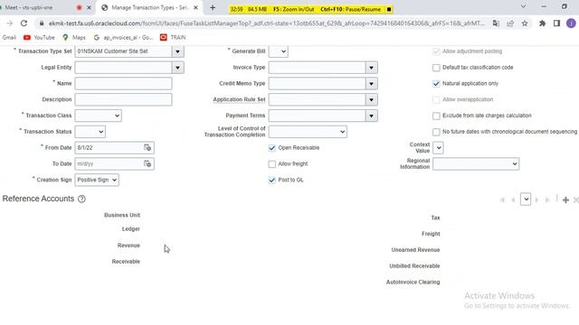
Task: Enable No future dates with chronological sequencing
Action: click(x=436, y=132)
